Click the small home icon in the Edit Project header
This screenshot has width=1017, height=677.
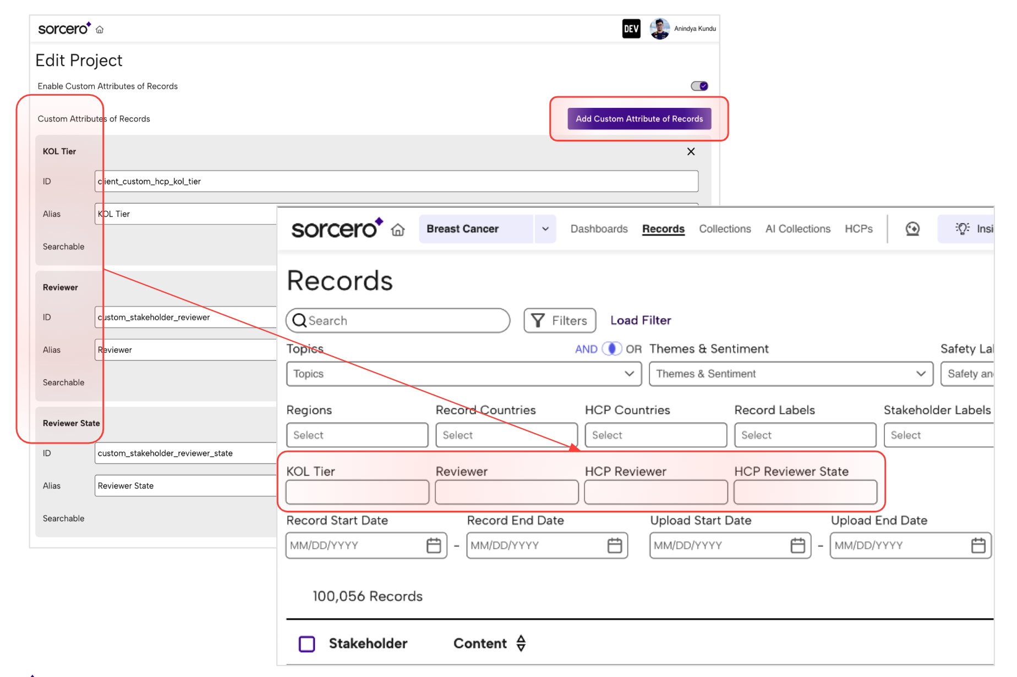[100, 30]
